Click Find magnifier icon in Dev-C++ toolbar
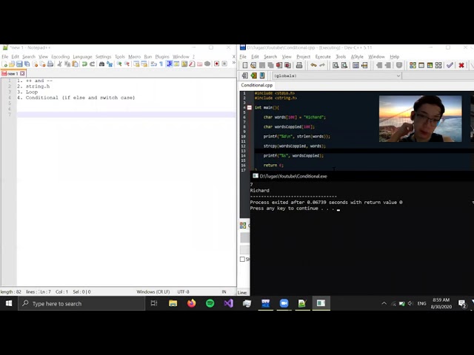 [x=336, y=65]
